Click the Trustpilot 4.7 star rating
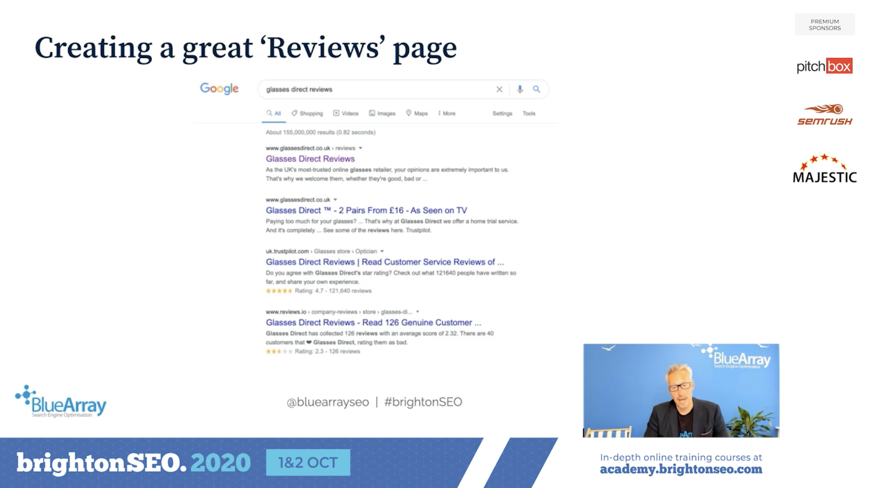The image size is (870, 488). click(279, 291)
